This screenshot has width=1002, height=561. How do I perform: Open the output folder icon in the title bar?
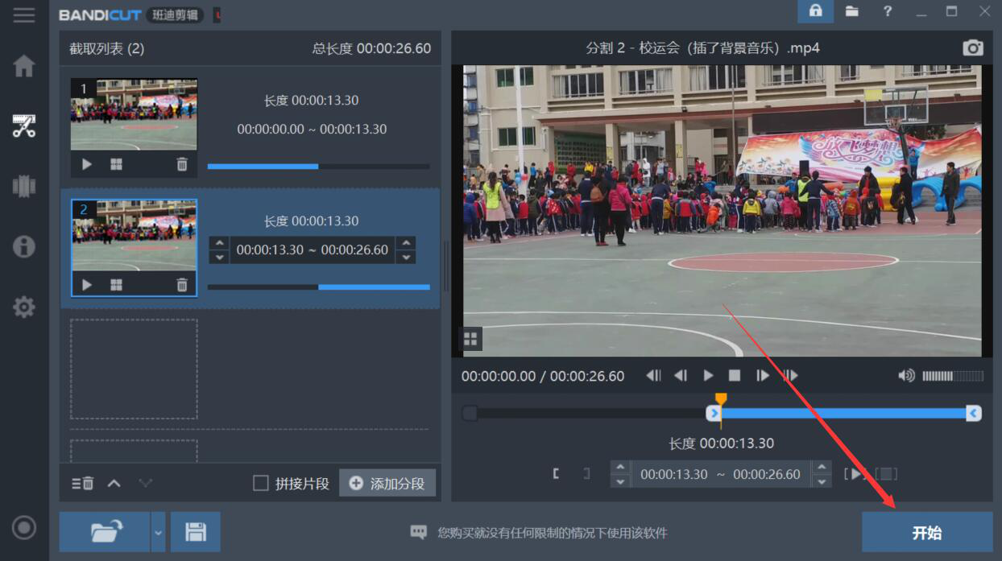tap(851, 11)
